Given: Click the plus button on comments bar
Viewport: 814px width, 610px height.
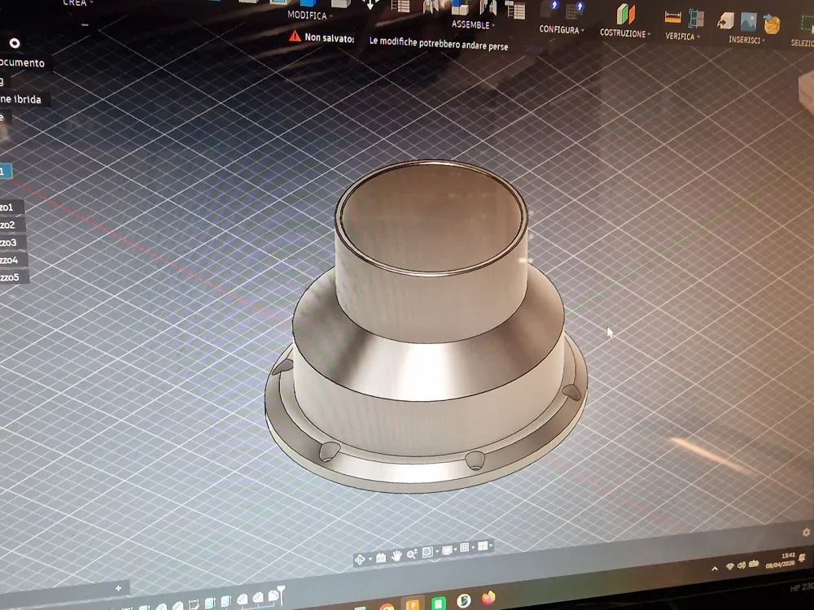Looking at the screenshot, I should (118, 588).
